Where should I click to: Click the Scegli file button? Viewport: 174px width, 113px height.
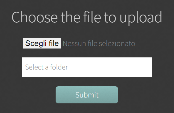42,43
